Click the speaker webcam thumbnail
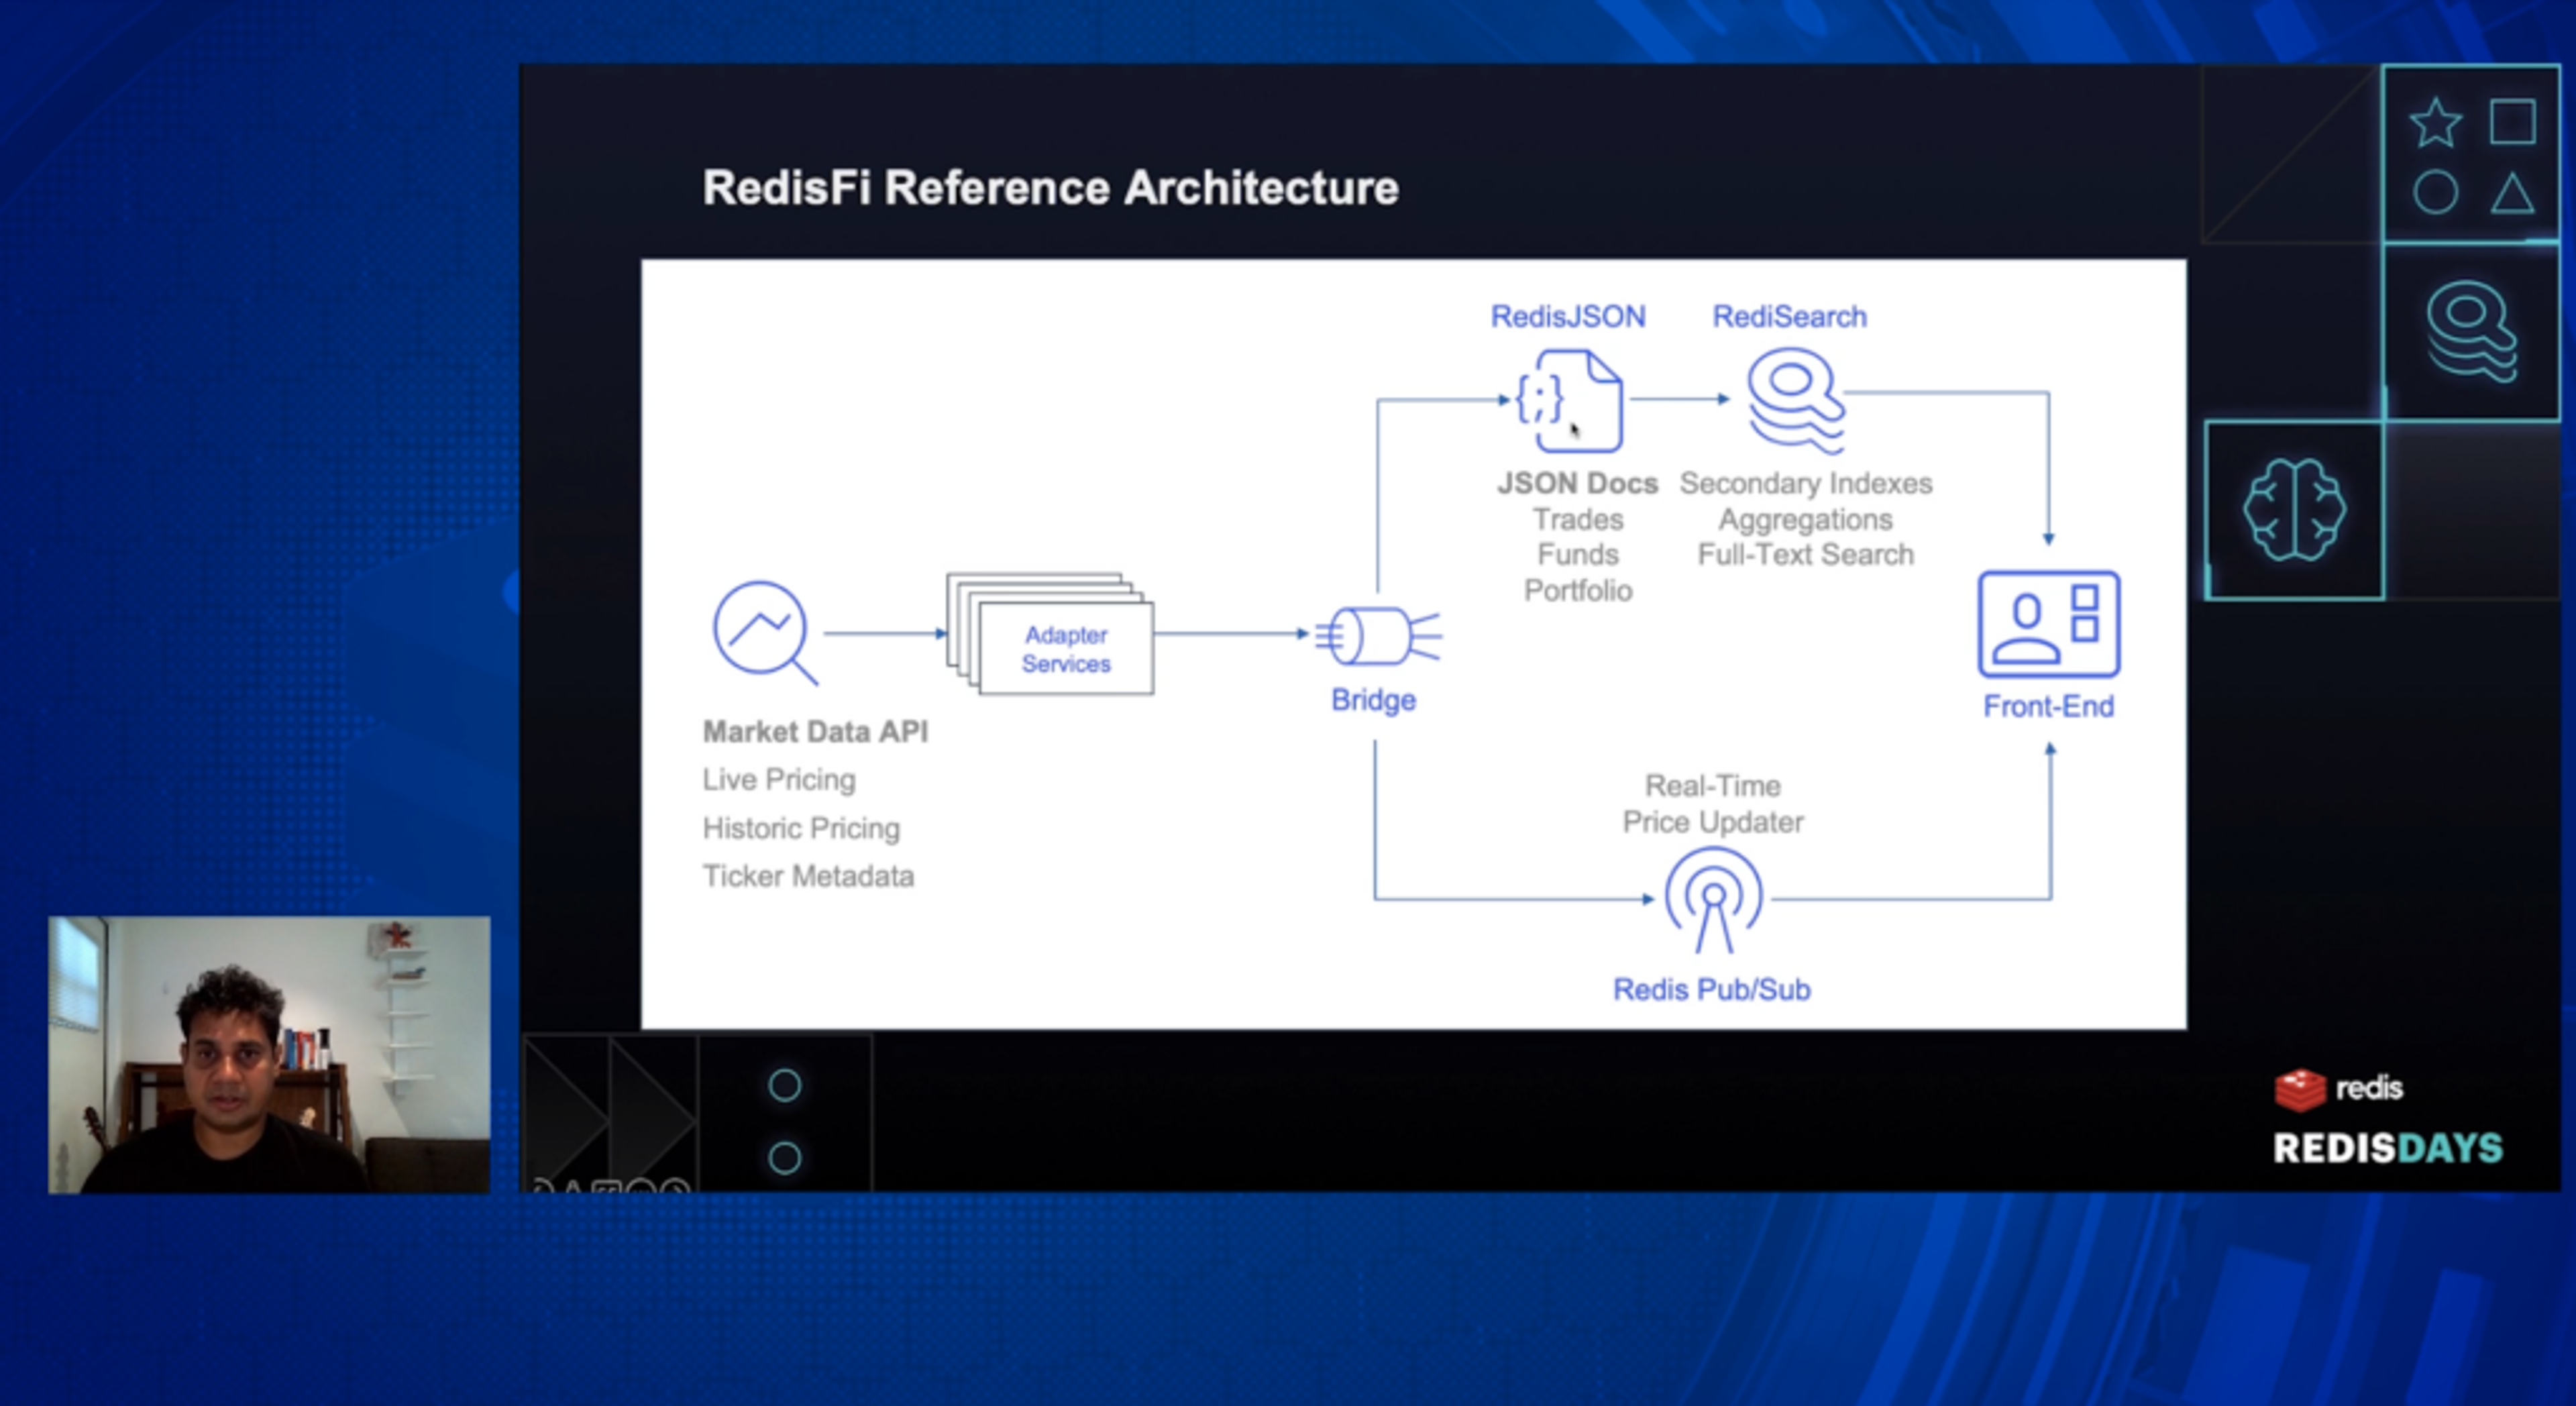This screenshot has height=1406, width=2576. (269, 1054)
